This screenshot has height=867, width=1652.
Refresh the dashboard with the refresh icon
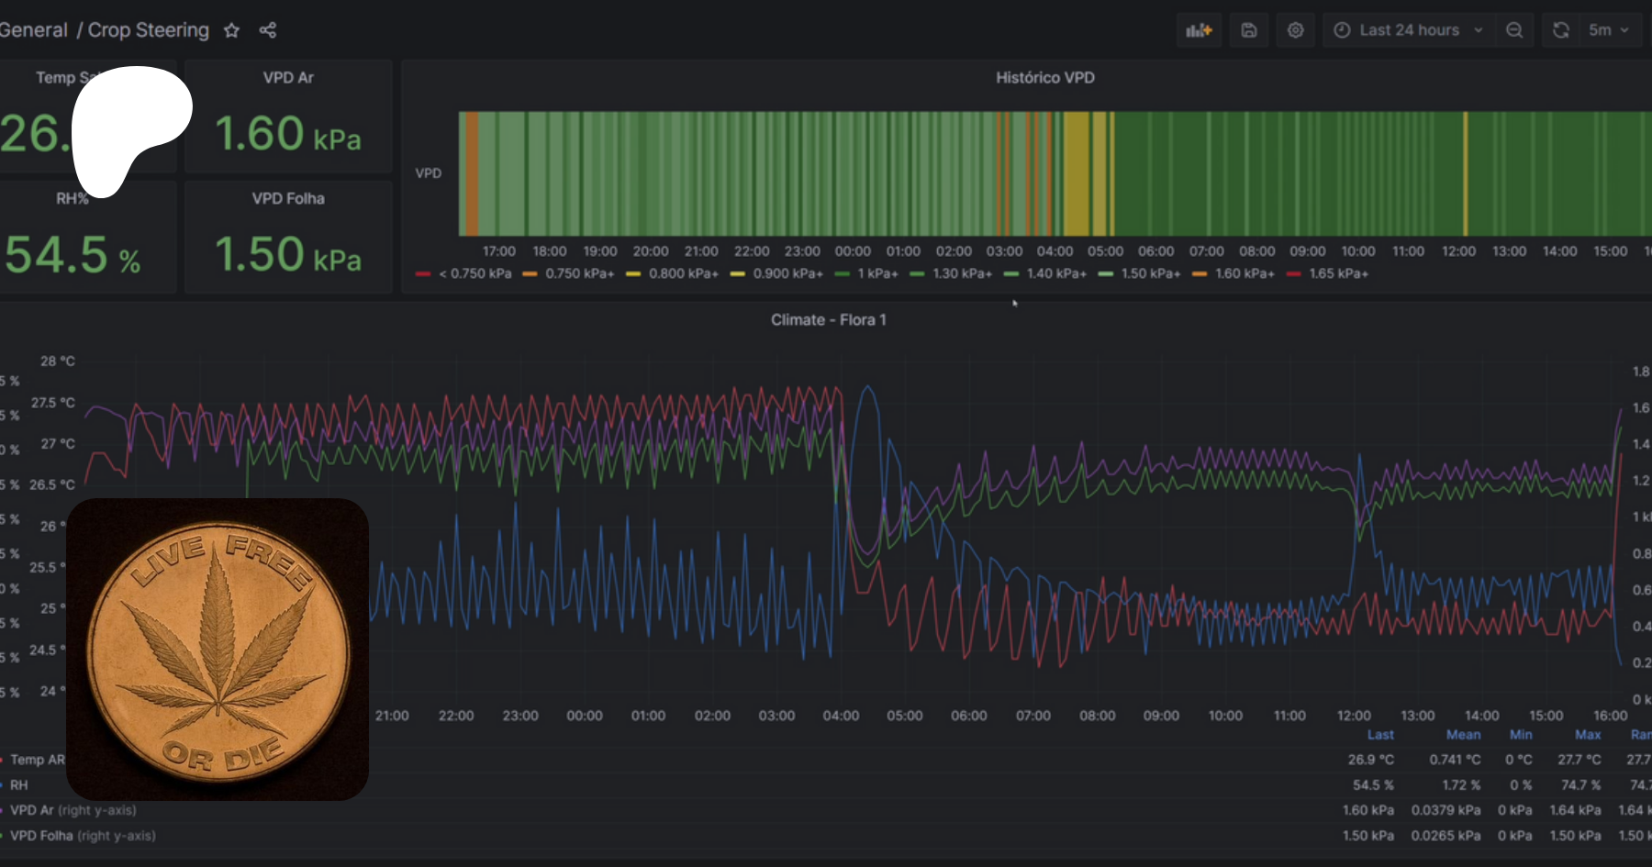click(x=1560, y=30)
